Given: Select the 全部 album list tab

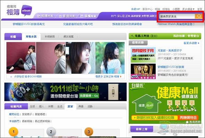Looking at the screenshot, I should coord(32,107).
